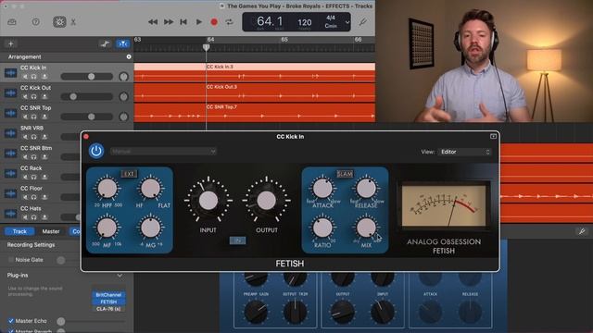Mute the CC Kick Out track
This screenshot has height=333, width=593.
[x=25, y=96]
